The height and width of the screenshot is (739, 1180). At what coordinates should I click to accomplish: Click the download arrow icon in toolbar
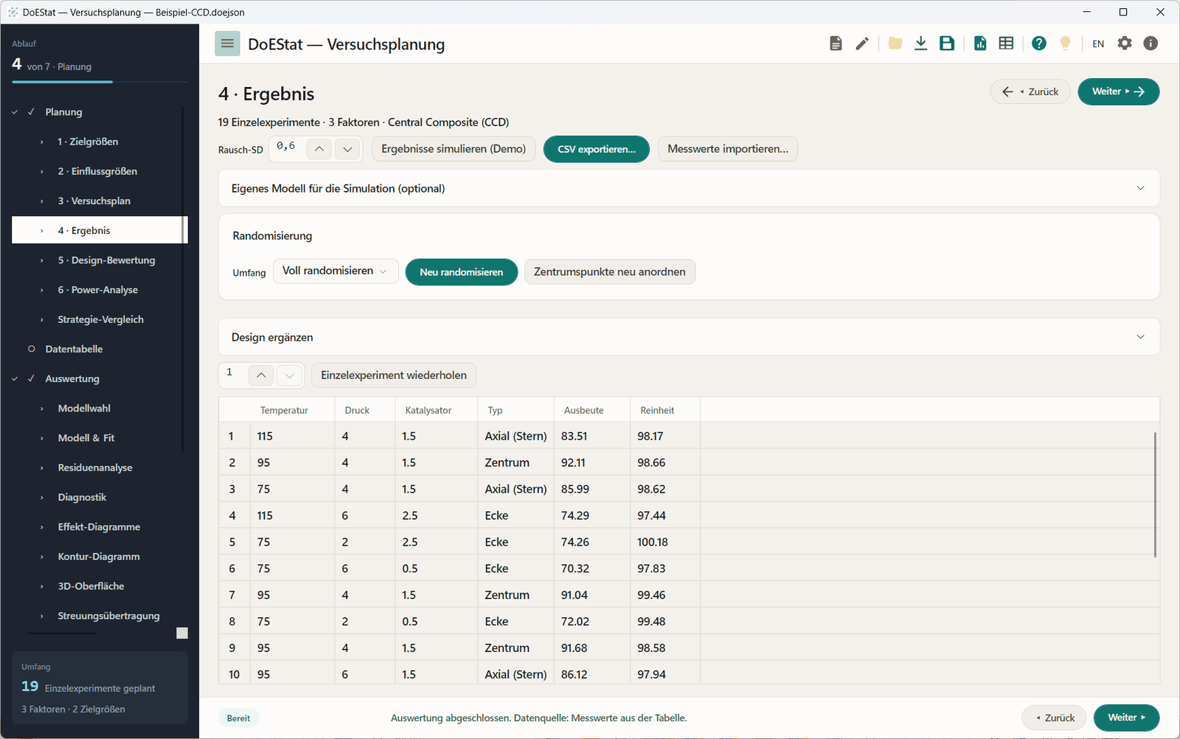[920, 44]
